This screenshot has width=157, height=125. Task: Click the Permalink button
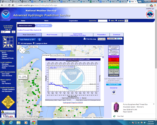pyautogui.click(x=101, y=39)
